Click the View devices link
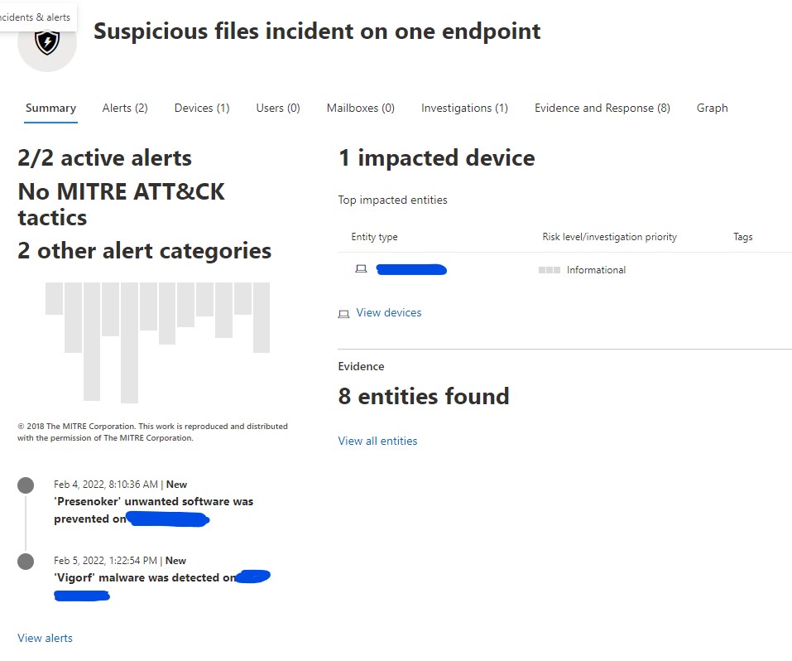The height and width of the screenshot is (661, 792). (x=389, y=313)
